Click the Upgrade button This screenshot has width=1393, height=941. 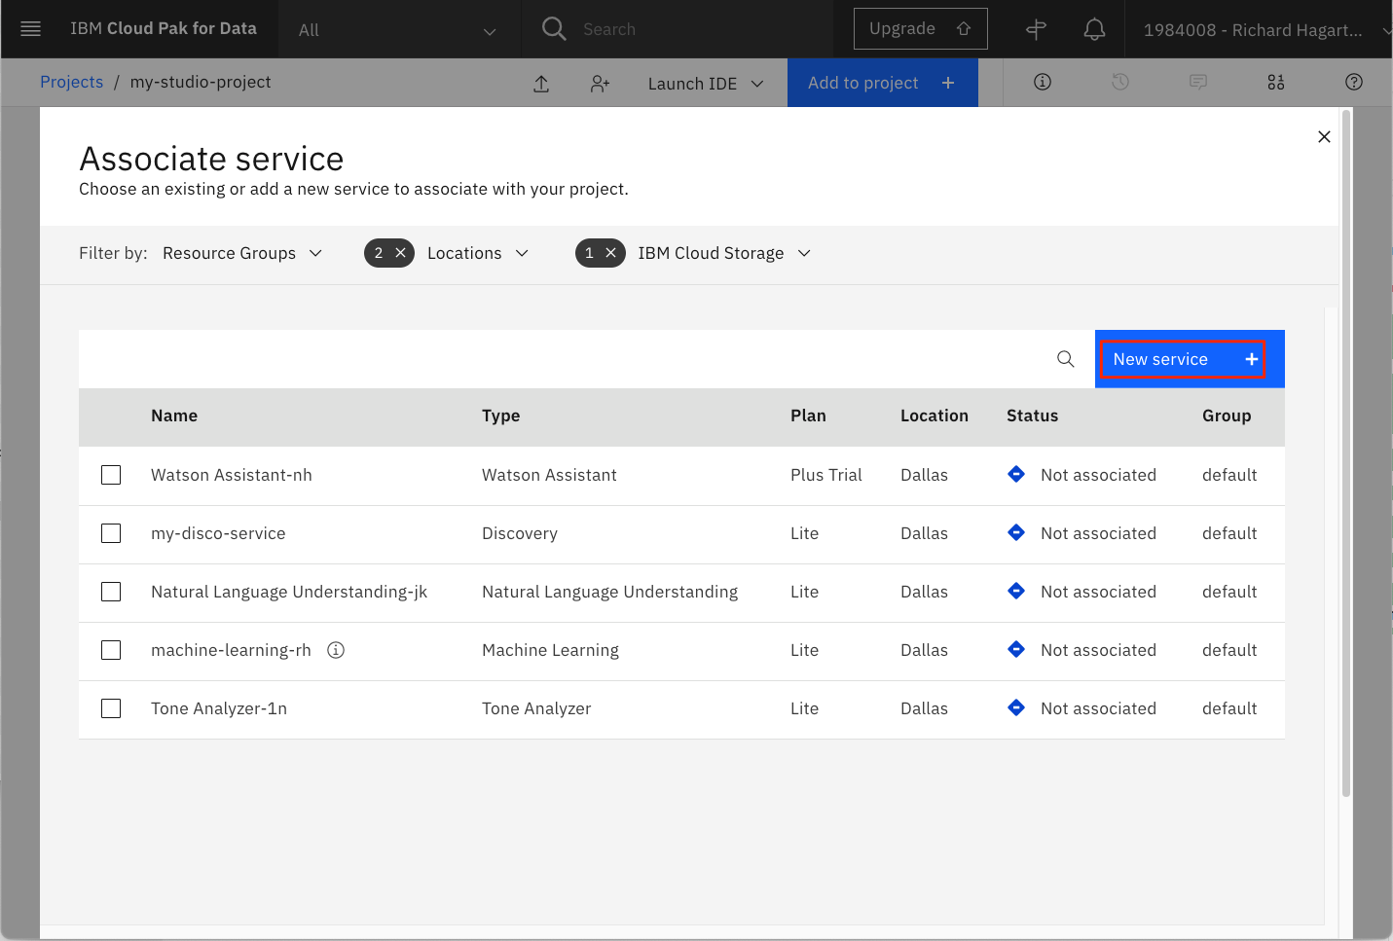920,29
